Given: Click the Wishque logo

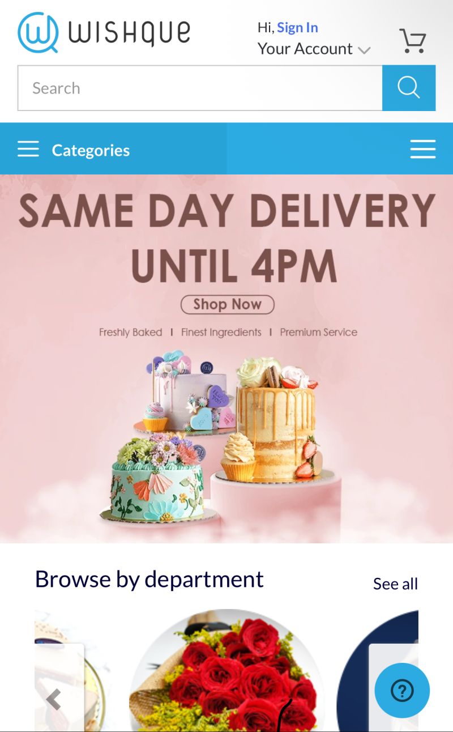Looking at the screenshot, I should [104, 32].
